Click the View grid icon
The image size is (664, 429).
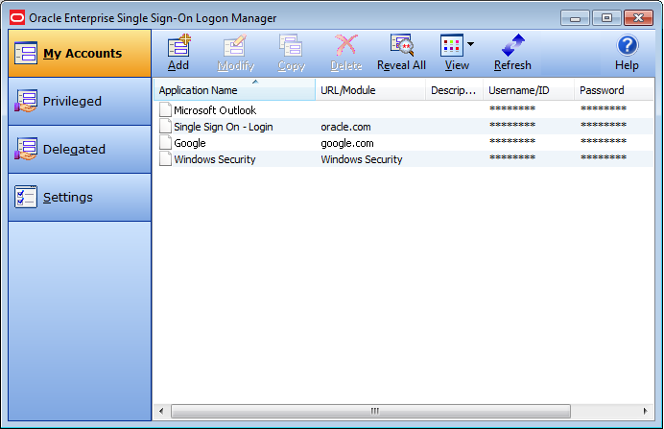(x=451, y=45)
